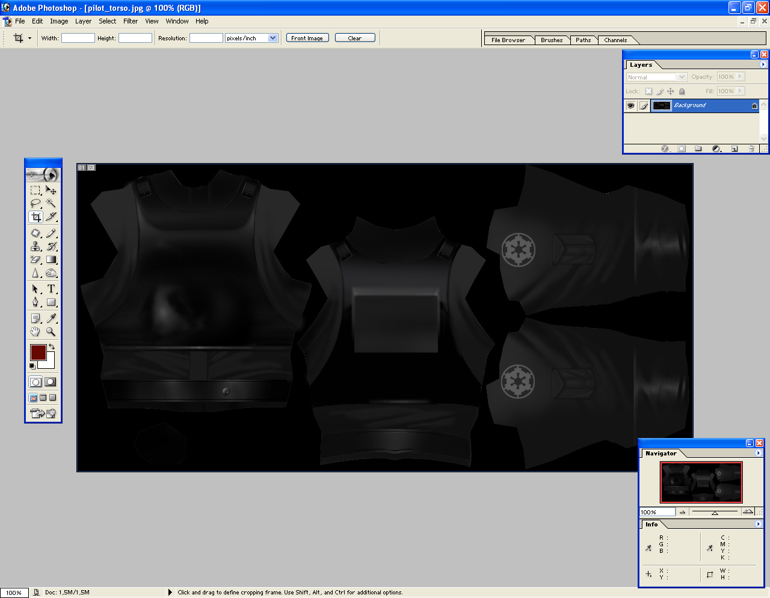Select the Rectangular Marquee tool

click(35, 190)
